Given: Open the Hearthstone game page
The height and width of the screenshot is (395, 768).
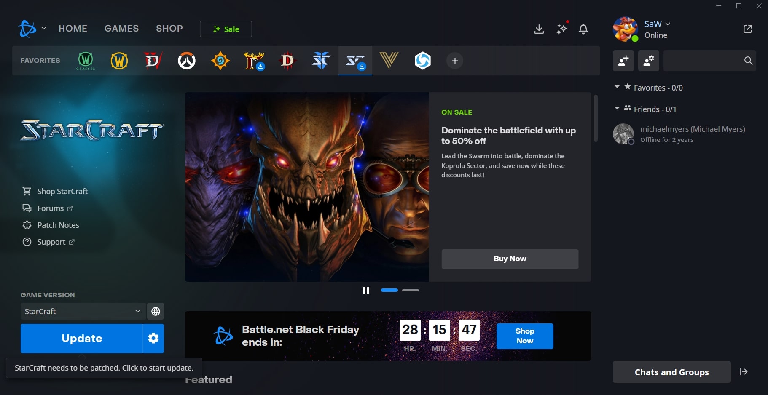Looking at the screenshot, I should [220, 60].
